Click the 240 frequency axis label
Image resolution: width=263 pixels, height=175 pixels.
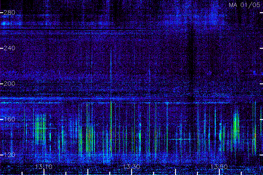point(9,48)
